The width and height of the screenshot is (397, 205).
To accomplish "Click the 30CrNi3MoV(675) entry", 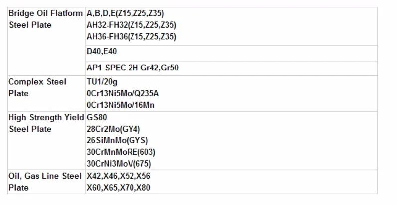I will pos(119,164).
